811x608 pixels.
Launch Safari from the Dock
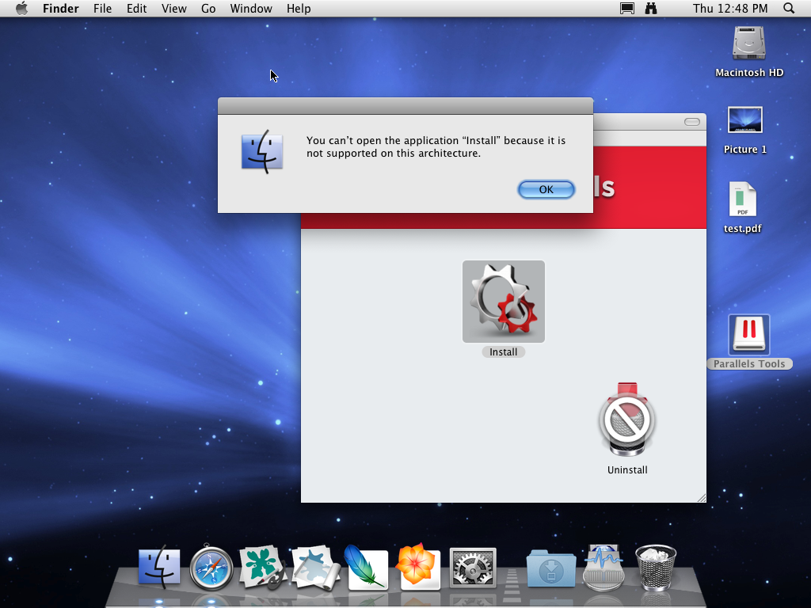211,568
